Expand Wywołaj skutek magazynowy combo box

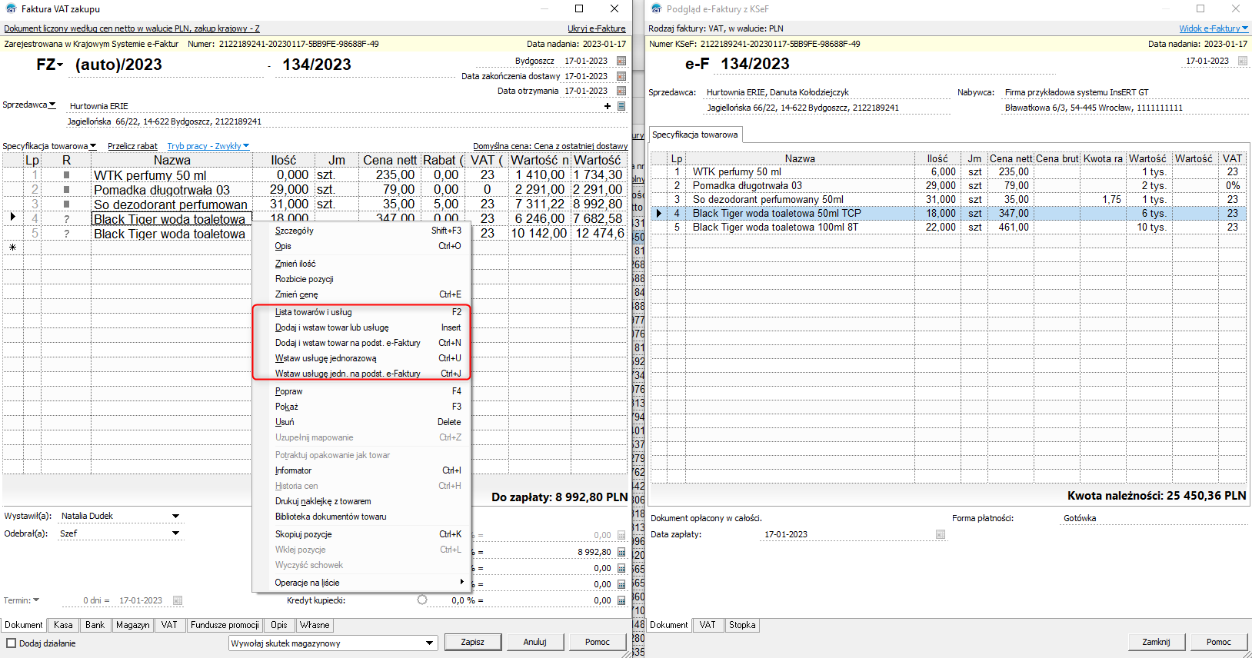tap(429, 643)
